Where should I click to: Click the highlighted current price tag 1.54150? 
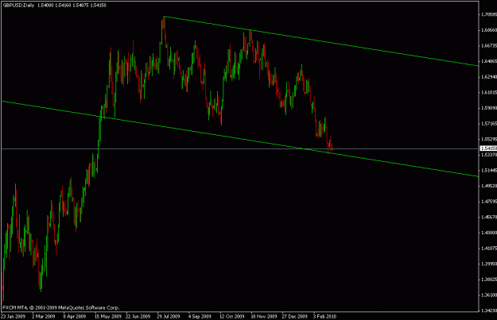coord(488,148)
